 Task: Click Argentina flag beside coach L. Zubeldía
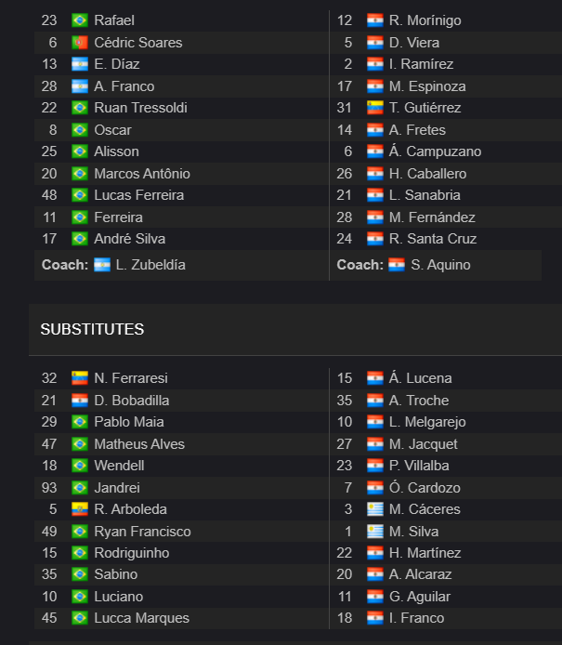point(102,265)
